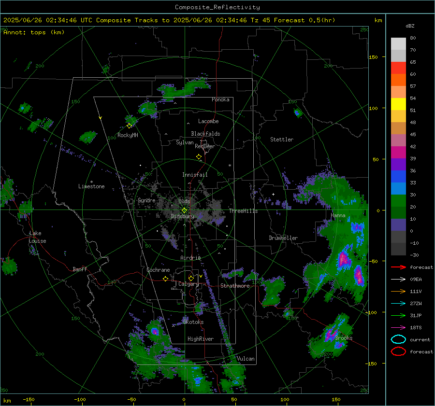Select the red forecast ellipse icon

click(x=398, y=351)
